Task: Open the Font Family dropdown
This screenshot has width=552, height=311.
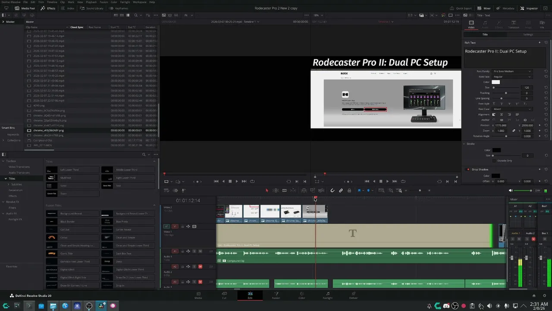Action: (x=512, y=71)
